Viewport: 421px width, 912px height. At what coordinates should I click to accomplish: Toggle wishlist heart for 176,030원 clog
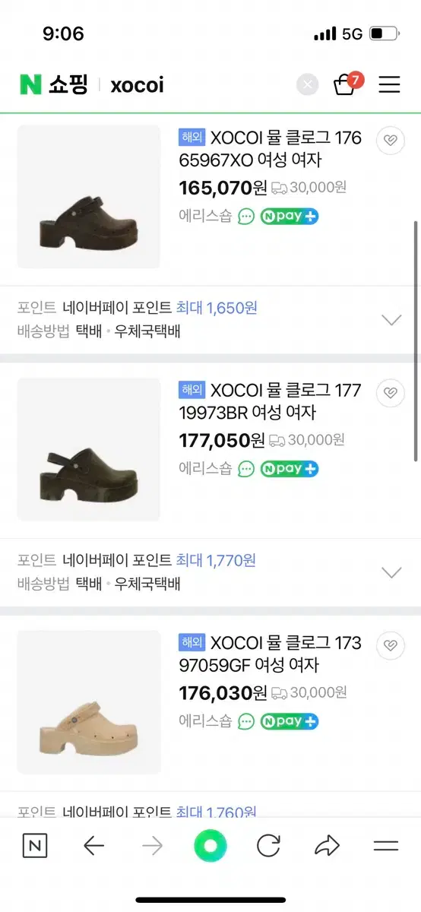[391, 645]
